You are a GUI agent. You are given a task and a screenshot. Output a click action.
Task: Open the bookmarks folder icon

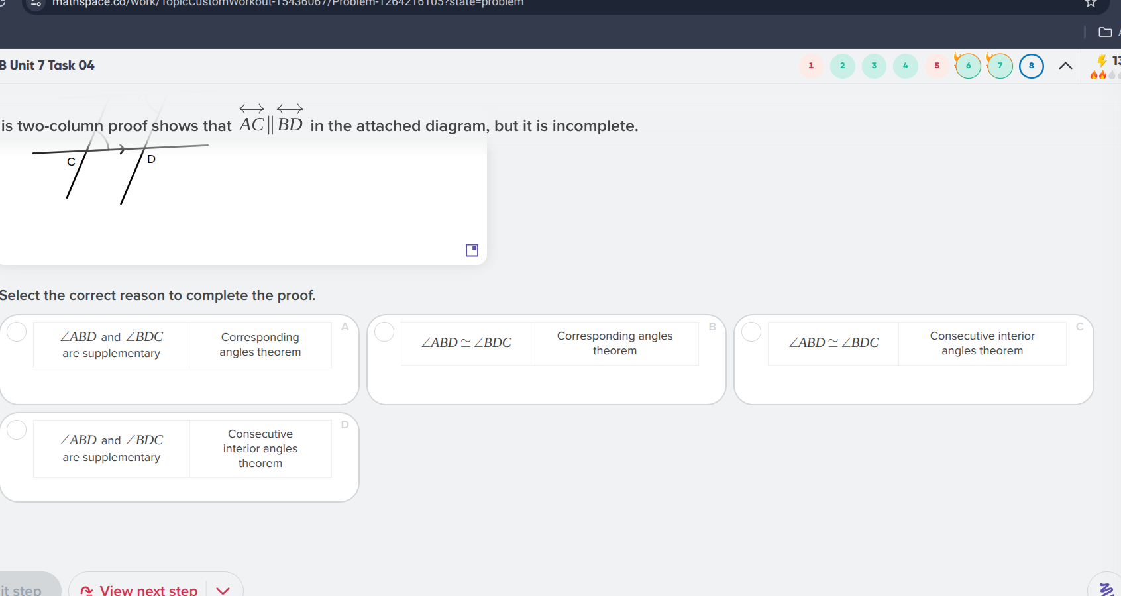[x=1105, y=32]
